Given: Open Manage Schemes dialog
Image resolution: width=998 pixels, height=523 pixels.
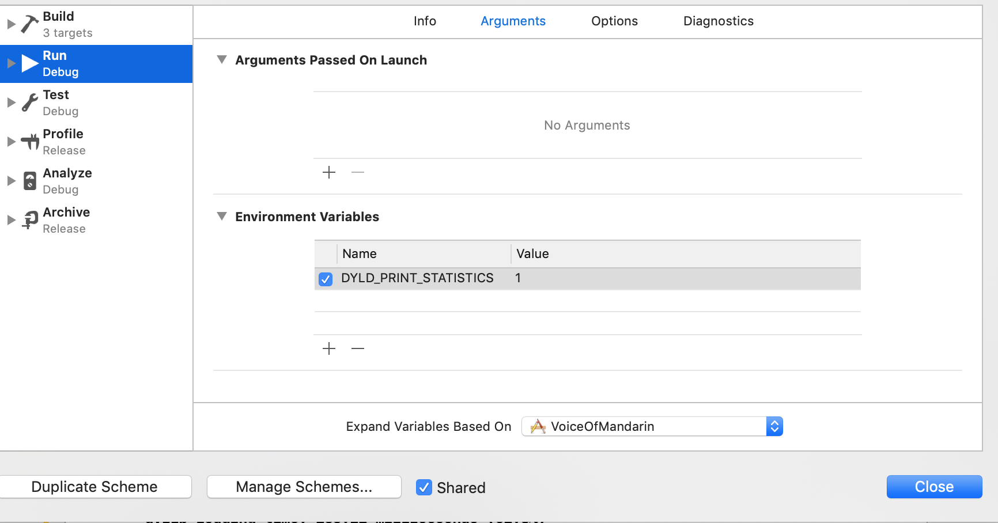Looking at the screenshot, I should click(304, 487).
